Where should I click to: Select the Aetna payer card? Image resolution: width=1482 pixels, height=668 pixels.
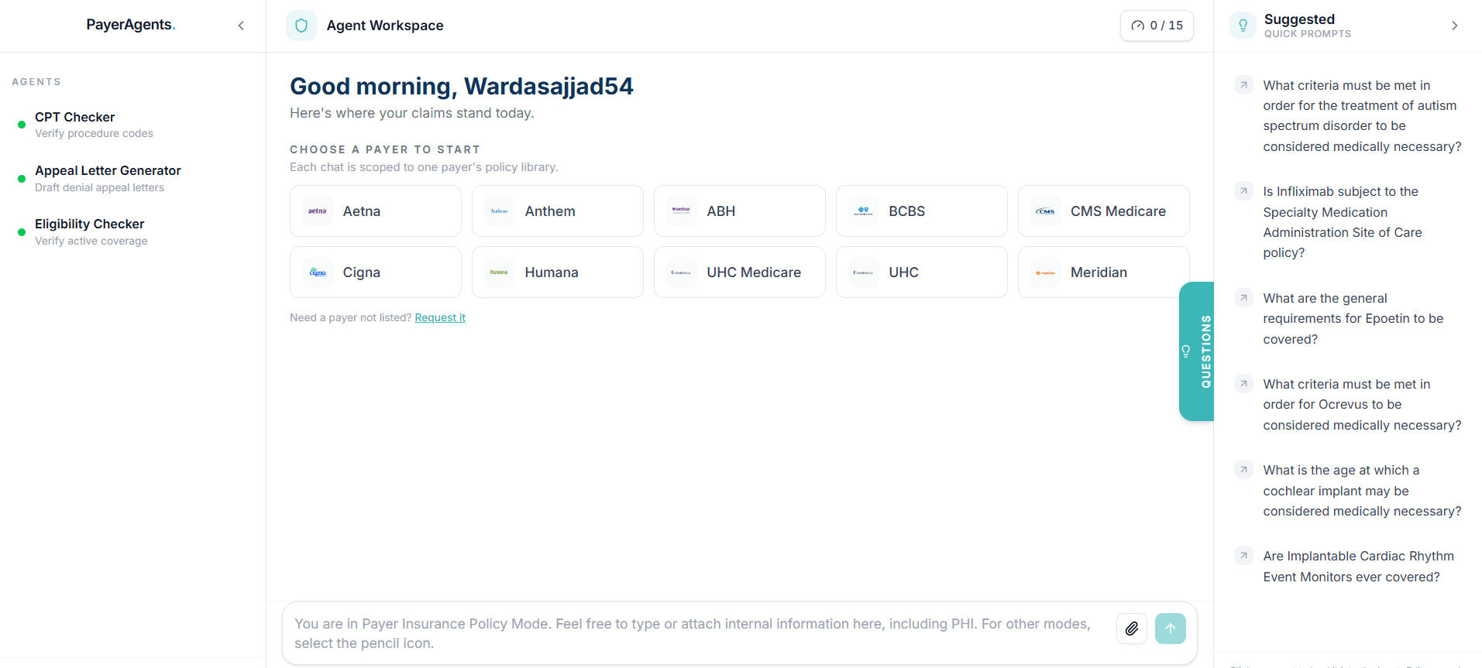tap(376, 211)
